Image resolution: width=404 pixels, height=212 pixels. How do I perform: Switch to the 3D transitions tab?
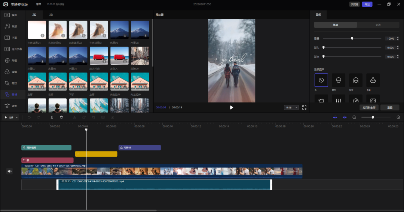51,15
